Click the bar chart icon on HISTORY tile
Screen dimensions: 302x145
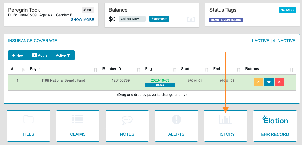(x=226, y=119)
